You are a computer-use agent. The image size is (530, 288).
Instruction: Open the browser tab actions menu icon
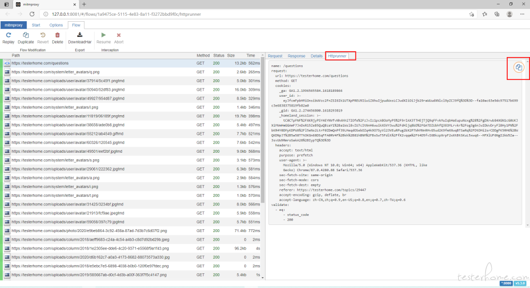[6, 4]
